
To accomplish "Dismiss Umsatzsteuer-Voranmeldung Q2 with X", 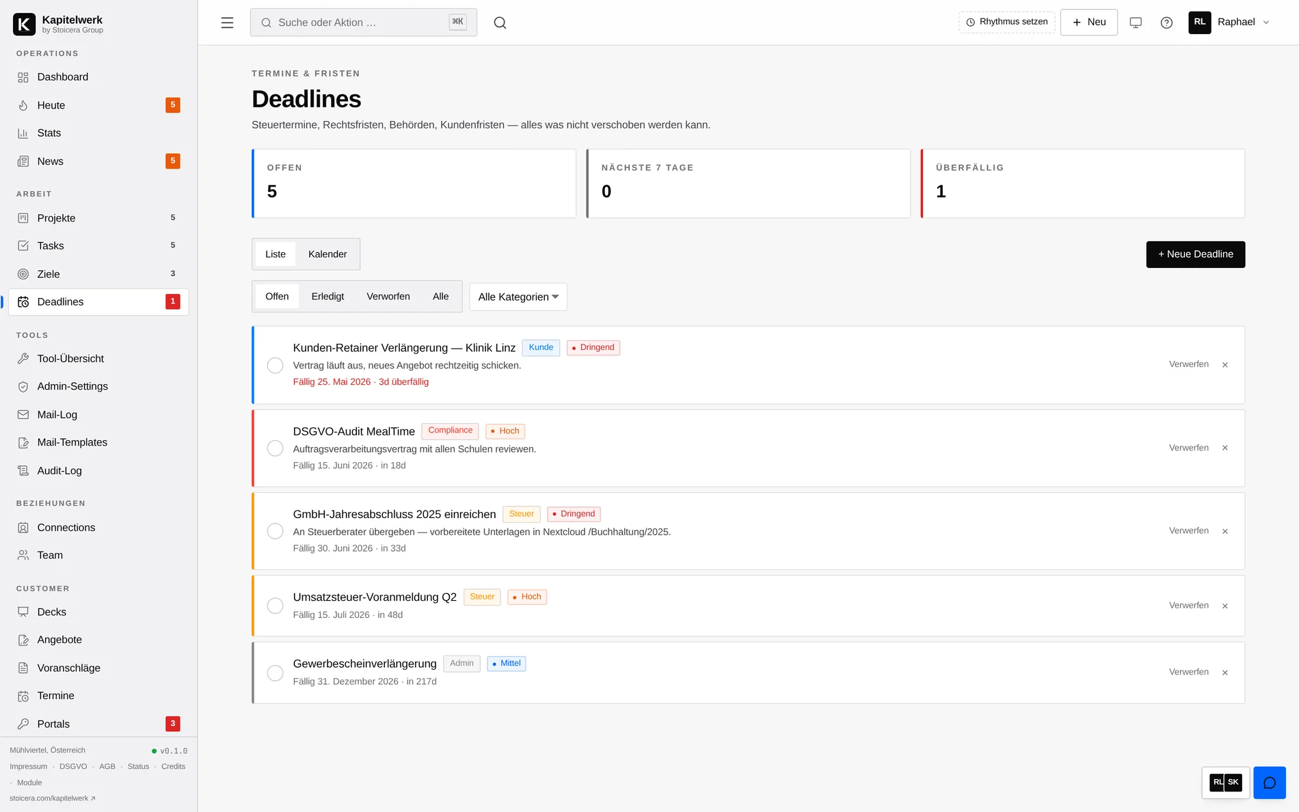I will (x=1224, y=606).
